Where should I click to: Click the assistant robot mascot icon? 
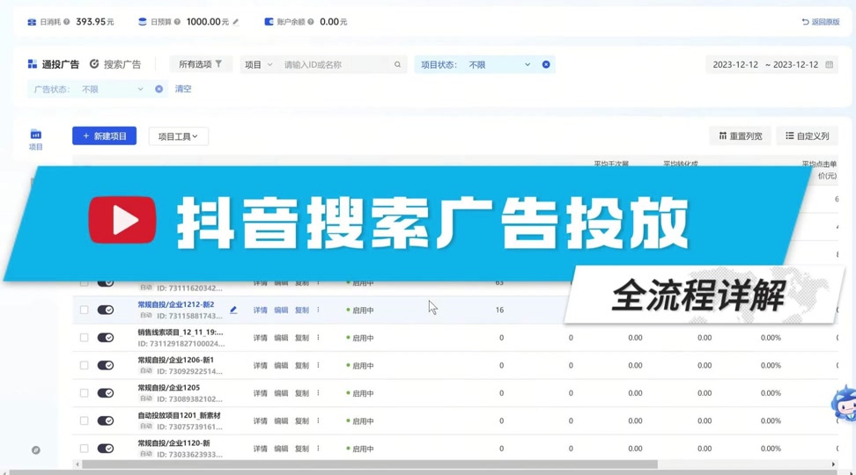click(x=844, y=404)
